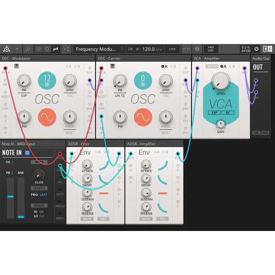
Task: Click the NI logo icon
Action: pyautogui.click(x=268, y=49)
